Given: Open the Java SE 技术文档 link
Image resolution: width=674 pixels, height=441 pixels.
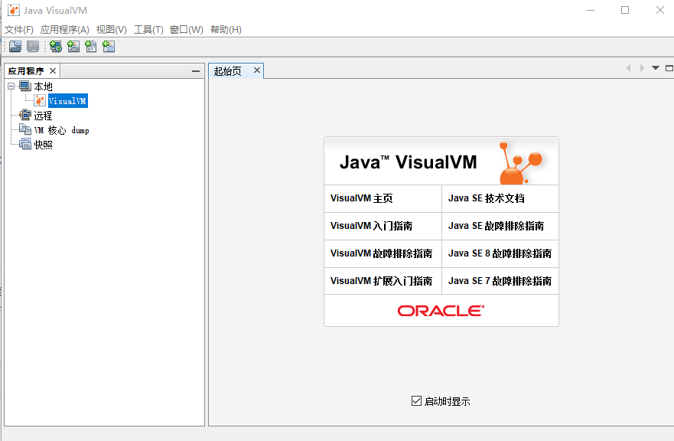Looking at the screenshot, I should click(486, 198).
